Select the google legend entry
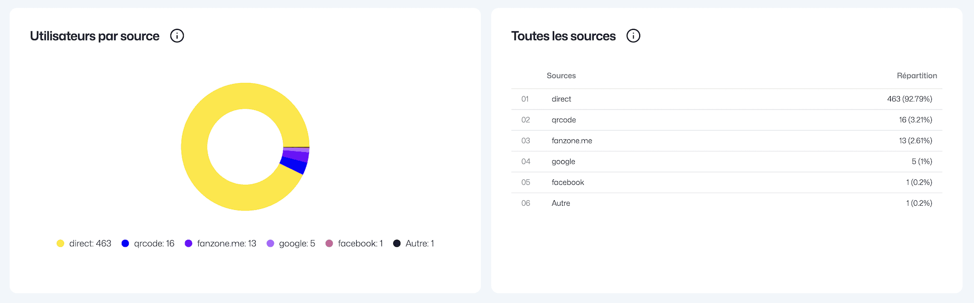Viewport: 974px width, 303px height. coord(291,243)
